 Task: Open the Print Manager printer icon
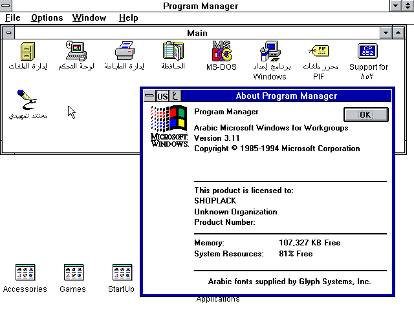[125, 50]
